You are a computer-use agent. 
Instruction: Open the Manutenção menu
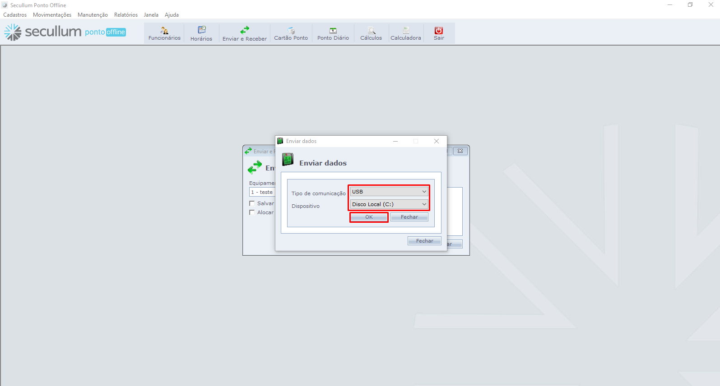(93, 15)
